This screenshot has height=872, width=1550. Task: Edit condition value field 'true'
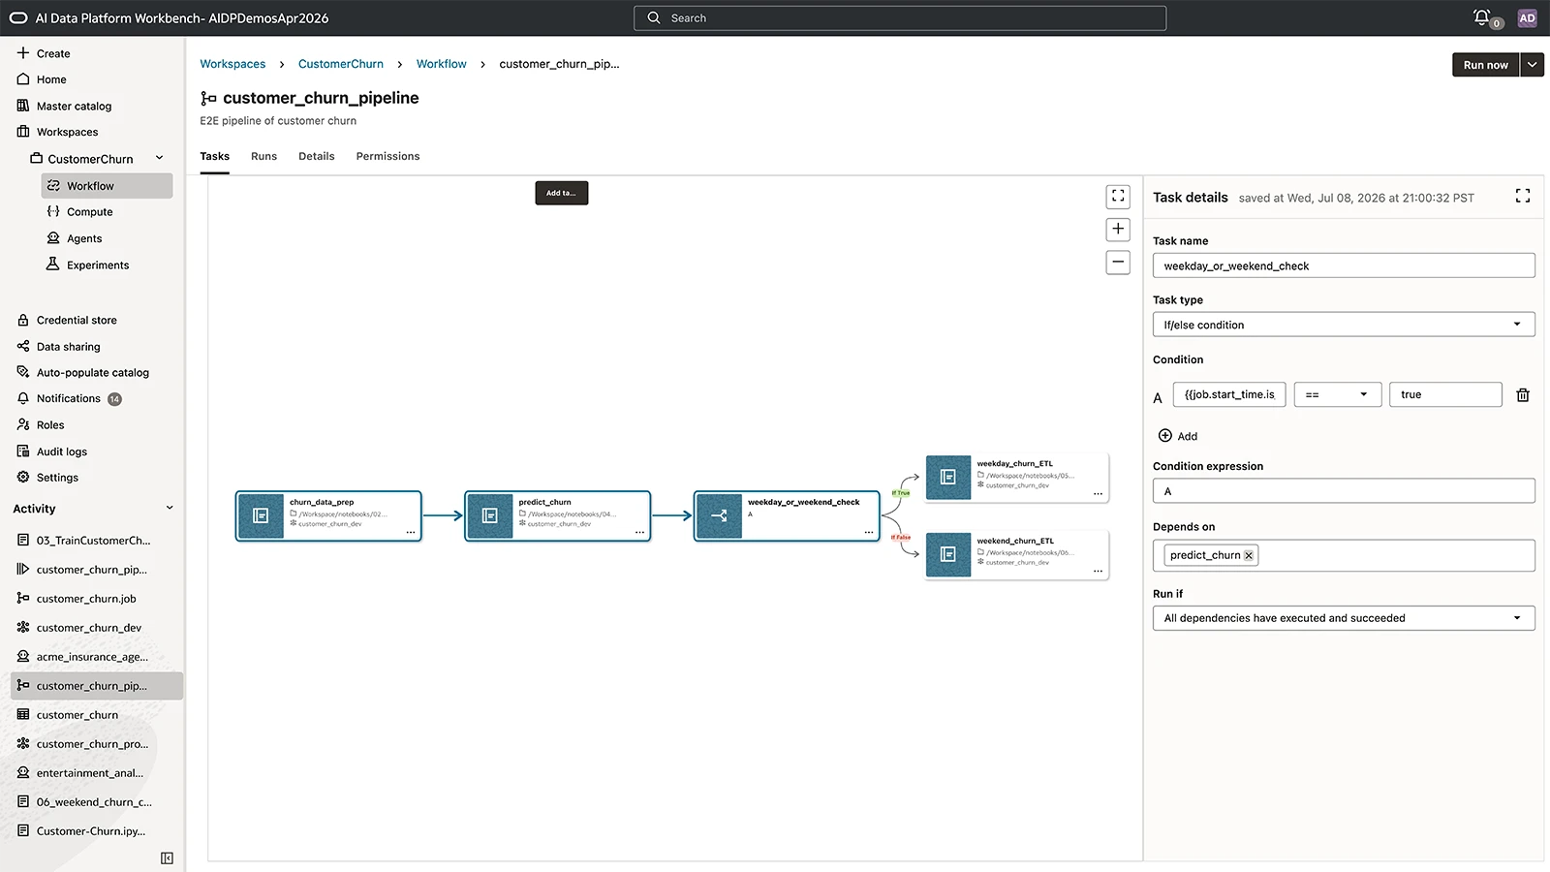1445,394
